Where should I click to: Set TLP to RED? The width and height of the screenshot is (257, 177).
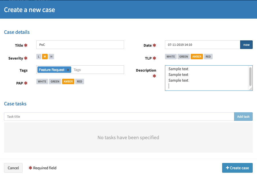click(208, 56)
